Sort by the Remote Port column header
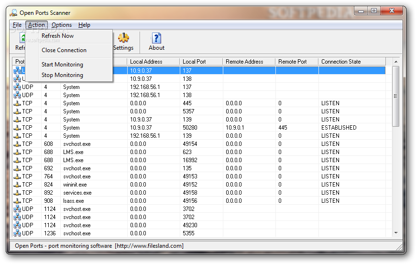This screenshot has width=416, height=264. click(x=296, y=62)
